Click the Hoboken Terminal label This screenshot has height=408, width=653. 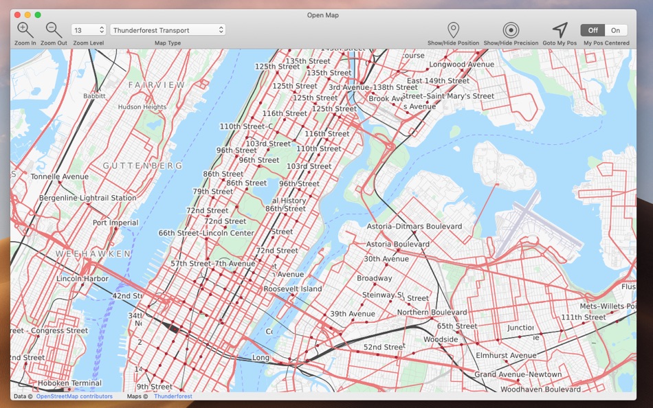[x=69, y=383]
